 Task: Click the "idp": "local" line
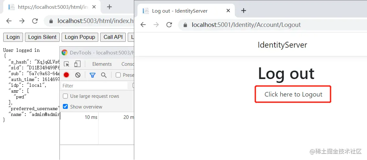(x=27, y=86)
